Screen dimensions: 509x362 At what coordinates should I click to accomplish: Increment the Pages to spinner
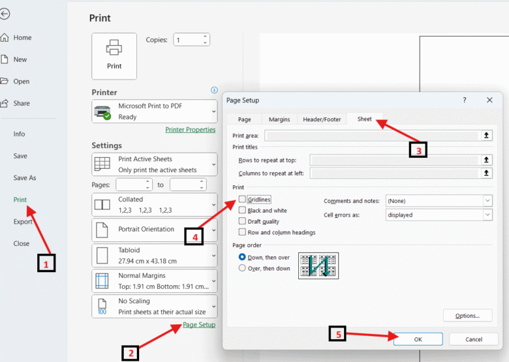(x=202, y=181)
